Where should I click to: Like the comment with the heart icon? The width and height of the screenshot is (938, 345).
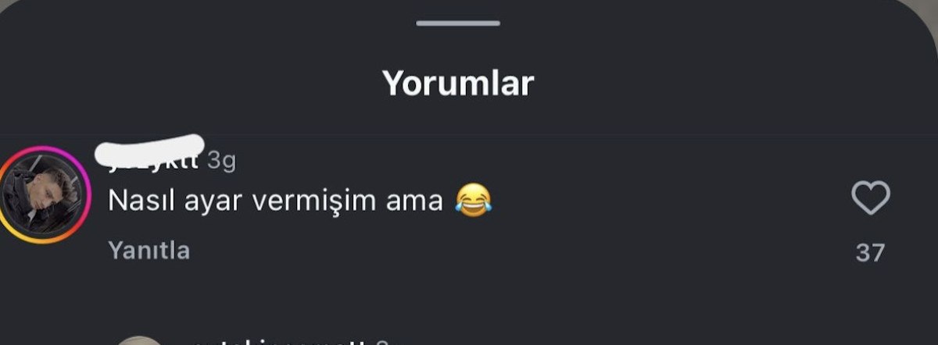click(870, 197)
